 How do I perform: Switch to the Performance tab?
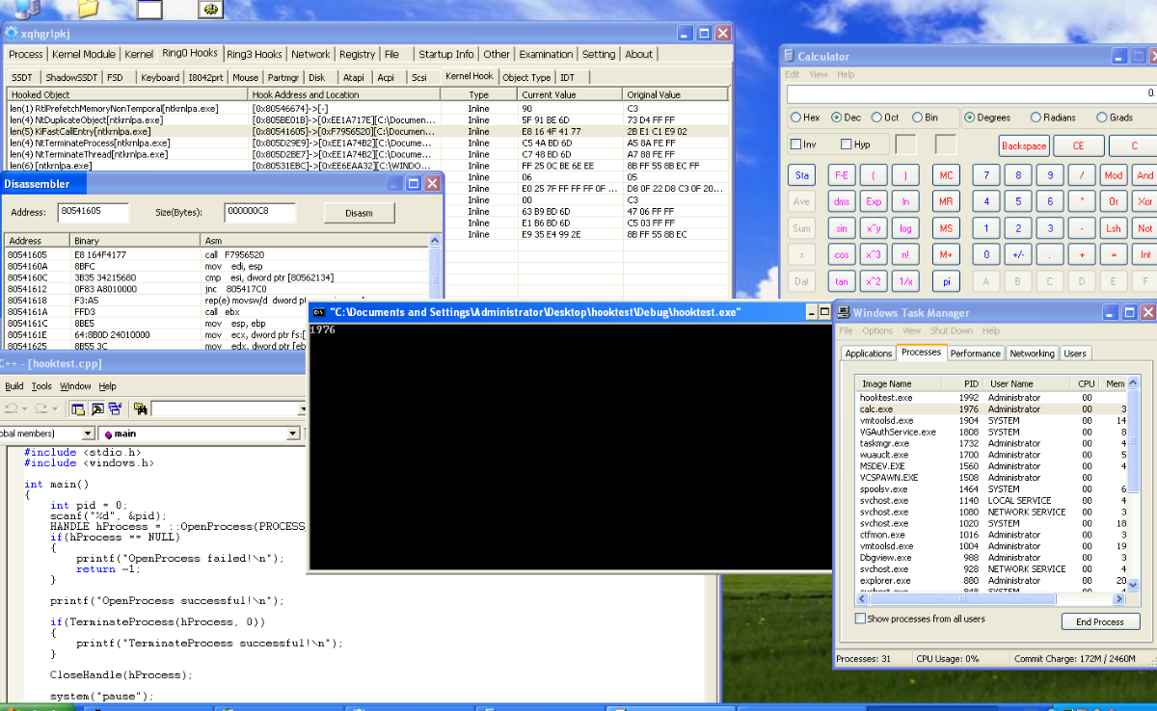tap(975, 354)
